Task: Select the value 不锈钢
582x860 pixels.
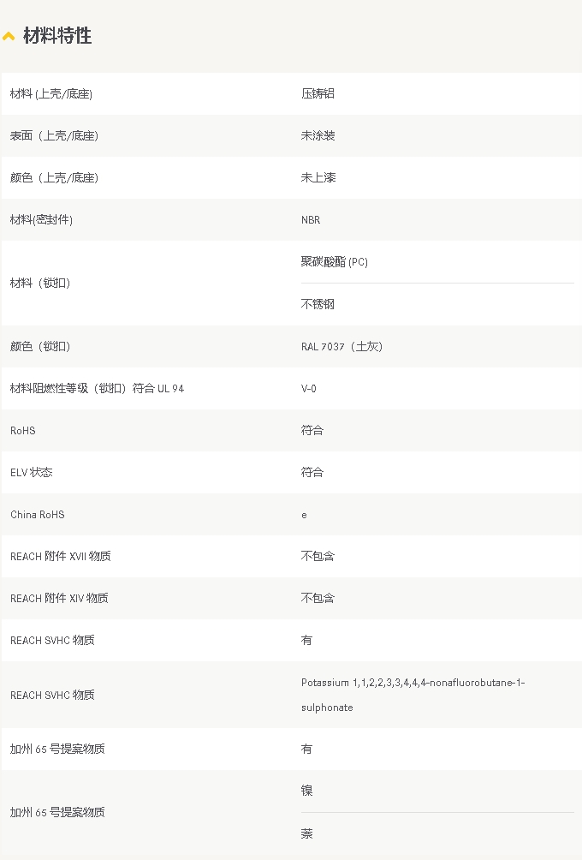Action: pyautogui.click(x=318, y=304)
